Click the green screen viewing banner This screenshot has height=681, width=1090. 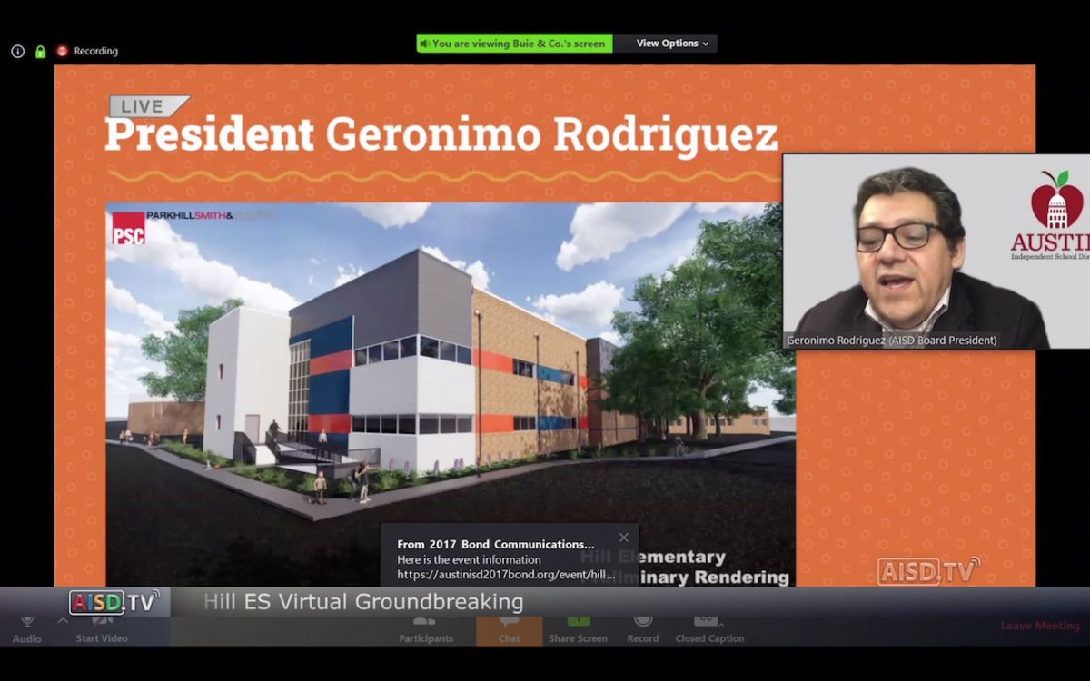tap(514, 44)
